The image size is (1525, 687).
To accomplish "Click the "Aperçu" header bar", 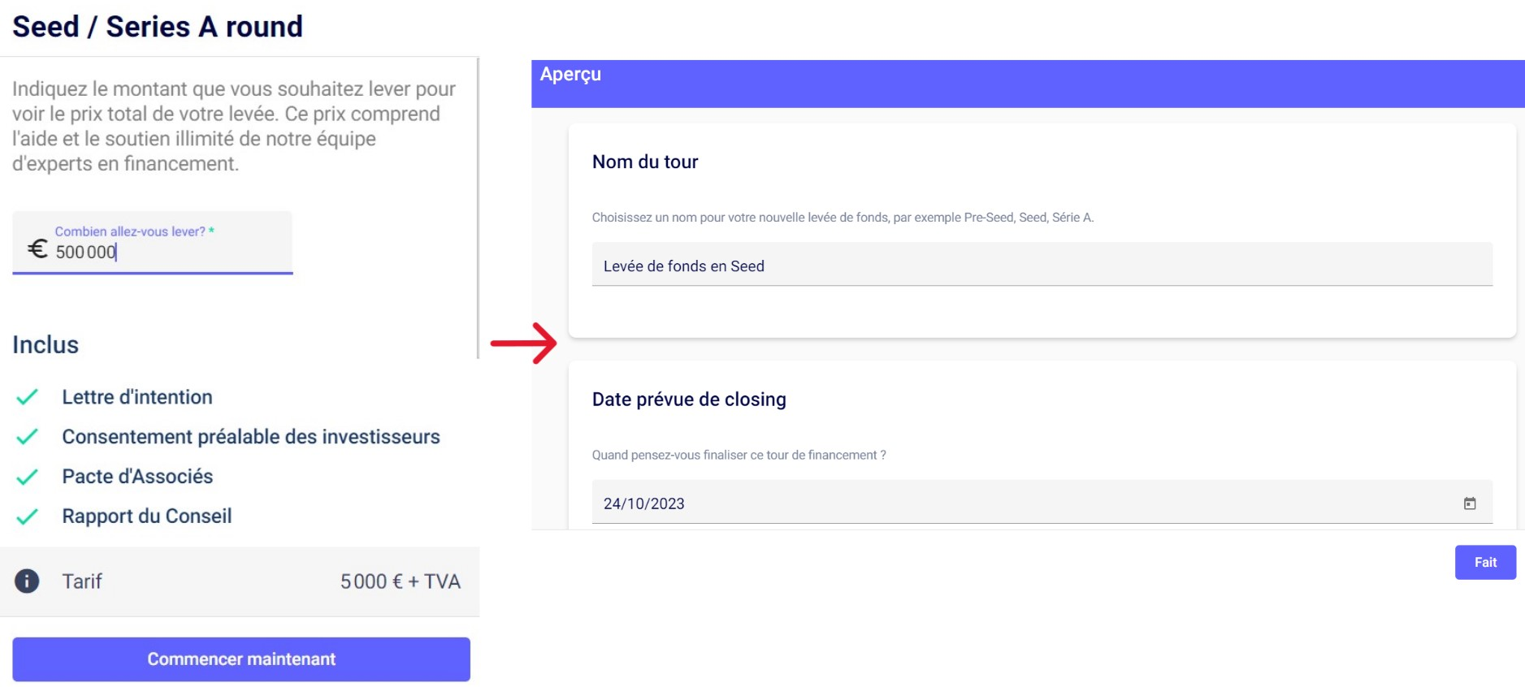I will click(x=1028, y=83).
